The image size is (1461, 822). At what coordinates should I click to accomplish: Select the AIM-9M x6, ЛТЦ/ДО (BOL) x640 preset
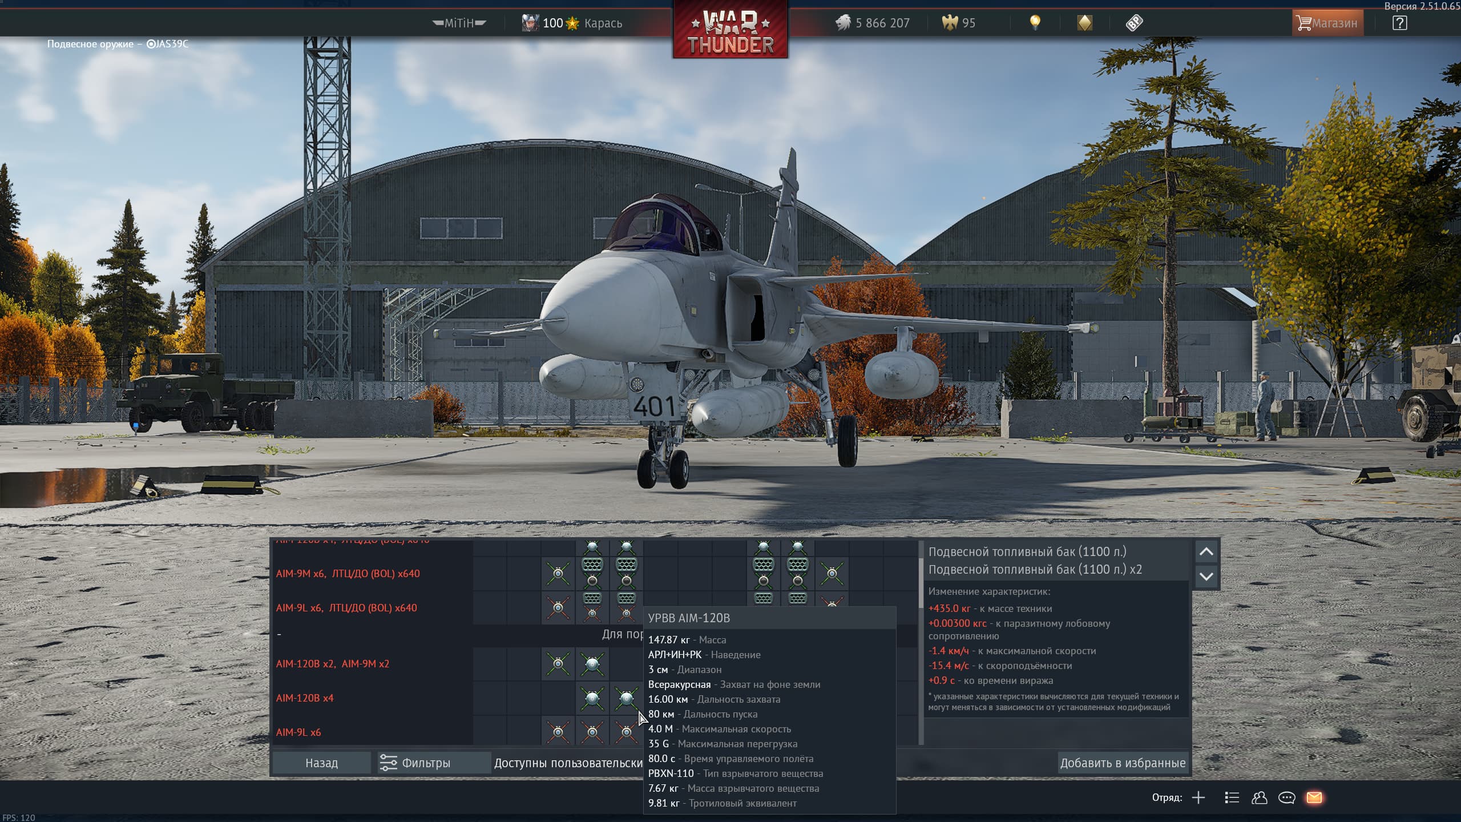[348, 574]
